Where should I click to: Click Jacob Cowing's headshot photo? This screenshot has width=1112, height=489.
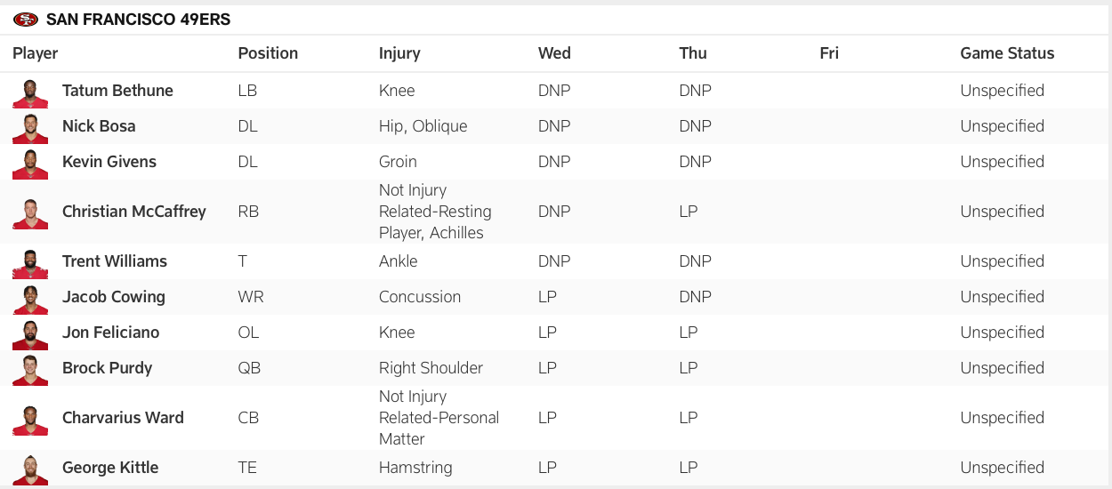tap(30, 299)
